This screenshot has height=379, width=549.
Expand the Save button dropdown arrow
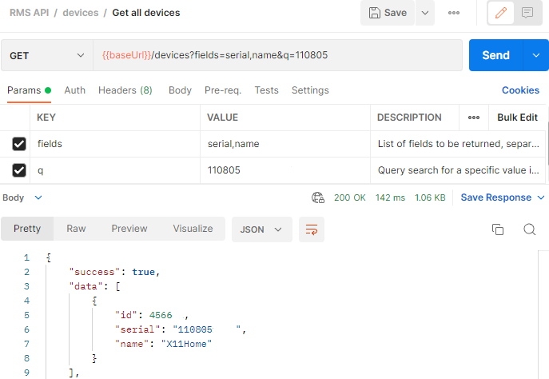point(424,13)
